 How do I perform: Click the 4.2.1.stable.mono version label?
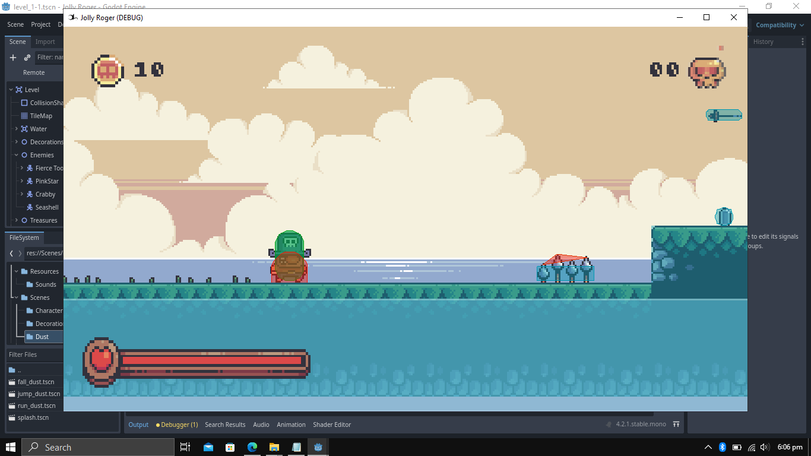(x=641, y=425)
